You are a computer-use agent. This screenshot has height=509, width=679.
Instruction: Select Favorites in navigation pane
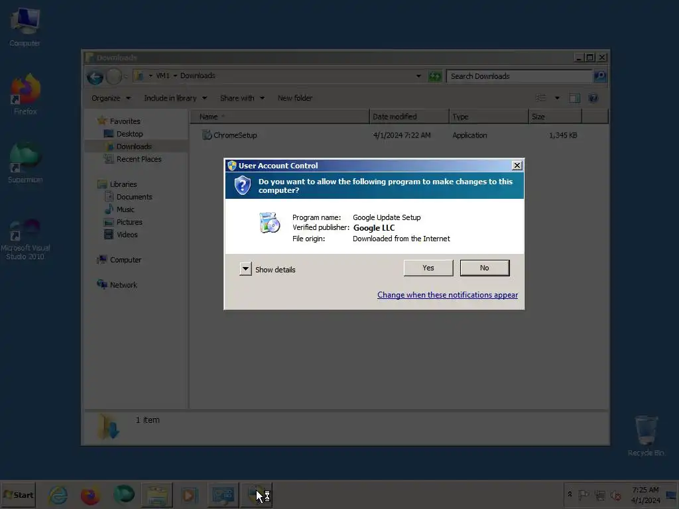(119, 121)
